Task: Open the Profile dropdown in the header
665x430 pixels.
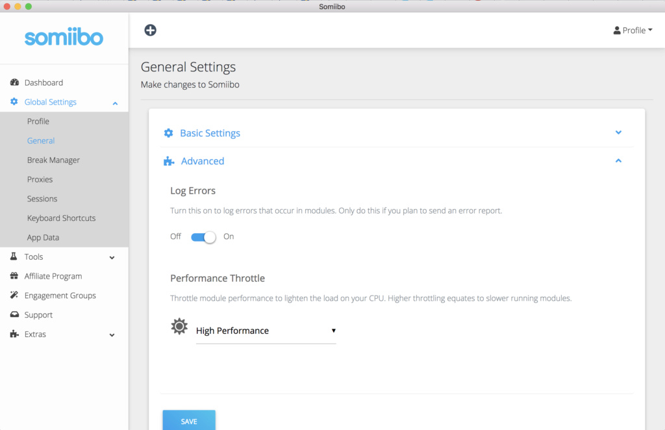Action: 633,30
